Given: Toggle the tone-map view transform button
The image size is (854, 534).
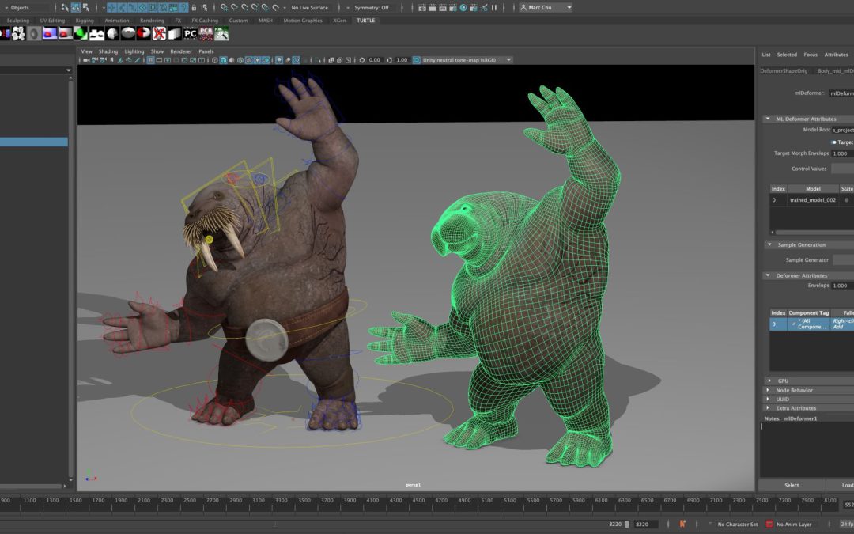Looking at the screenshot, I should coord(417,60).
